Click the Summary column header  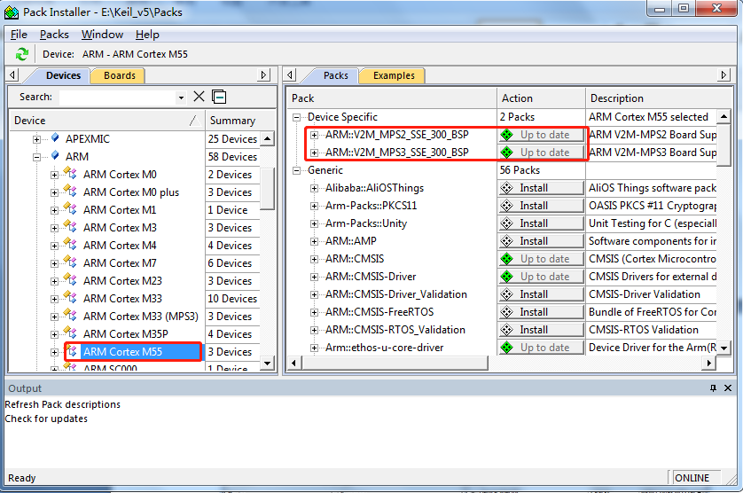point(239,121)
